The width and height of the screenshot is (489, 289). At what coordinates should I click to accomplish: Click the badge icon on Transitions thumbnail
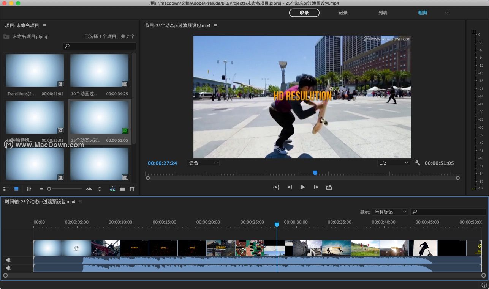[60, 84]
